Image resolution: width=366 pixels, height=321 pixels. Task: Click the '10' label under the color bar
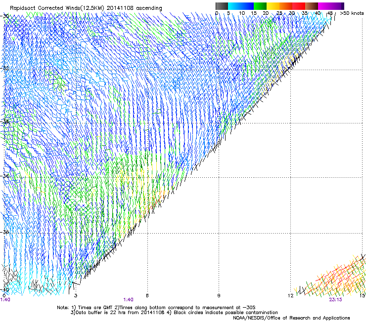242,13
